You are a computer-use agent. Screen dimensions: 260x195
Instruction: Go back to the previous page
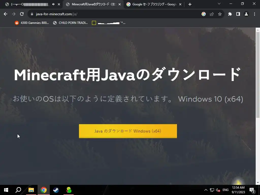point(6,14)
